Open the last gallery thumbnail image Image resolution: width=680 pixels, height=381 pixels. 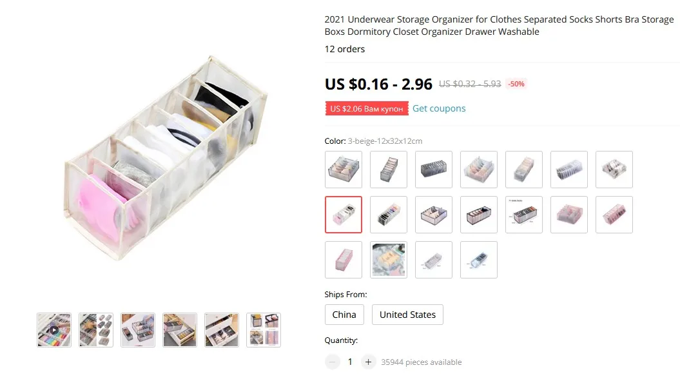pos(264,330)
